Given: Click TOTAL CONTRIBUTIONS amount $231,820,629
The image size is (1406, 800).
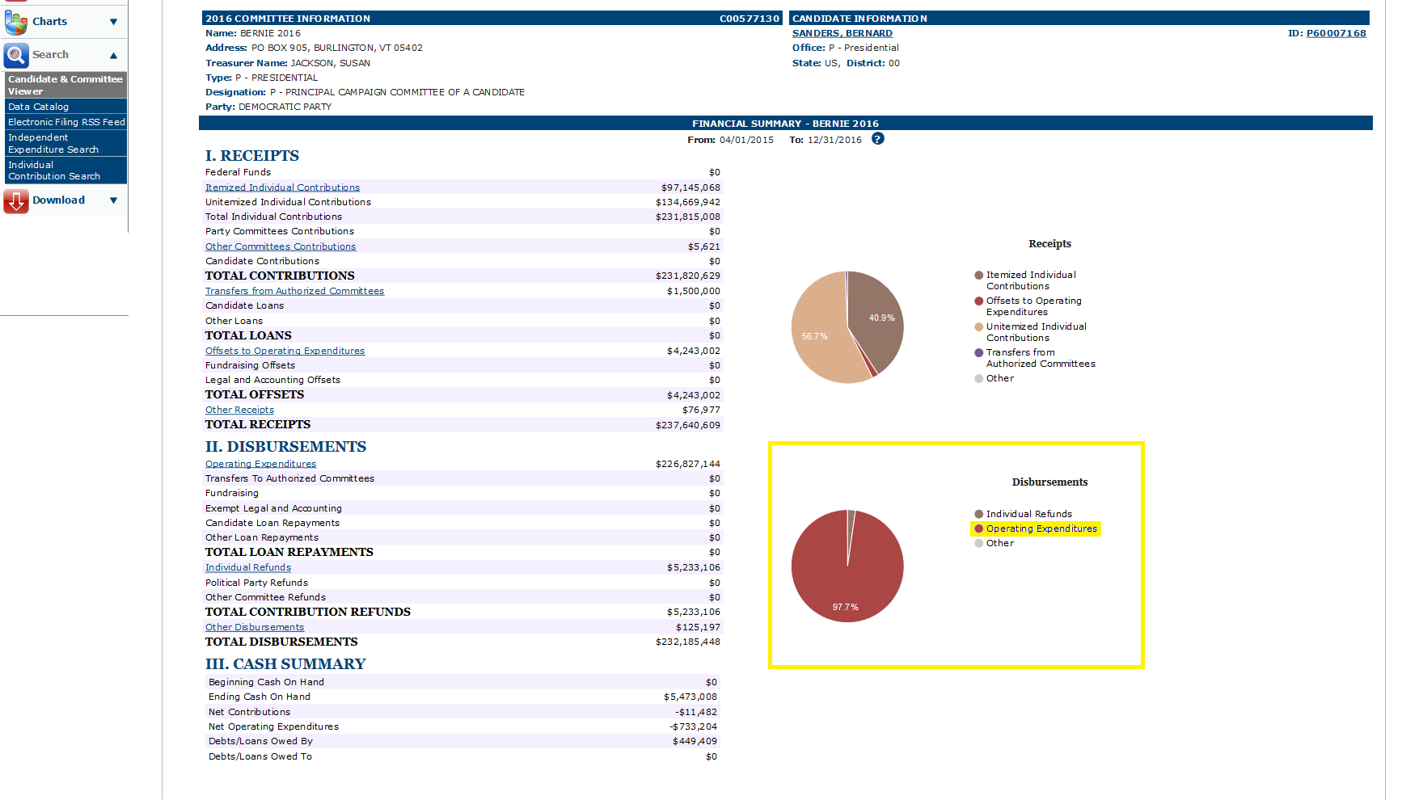Looking at the screenshot, I should click(x=687, y=276).
